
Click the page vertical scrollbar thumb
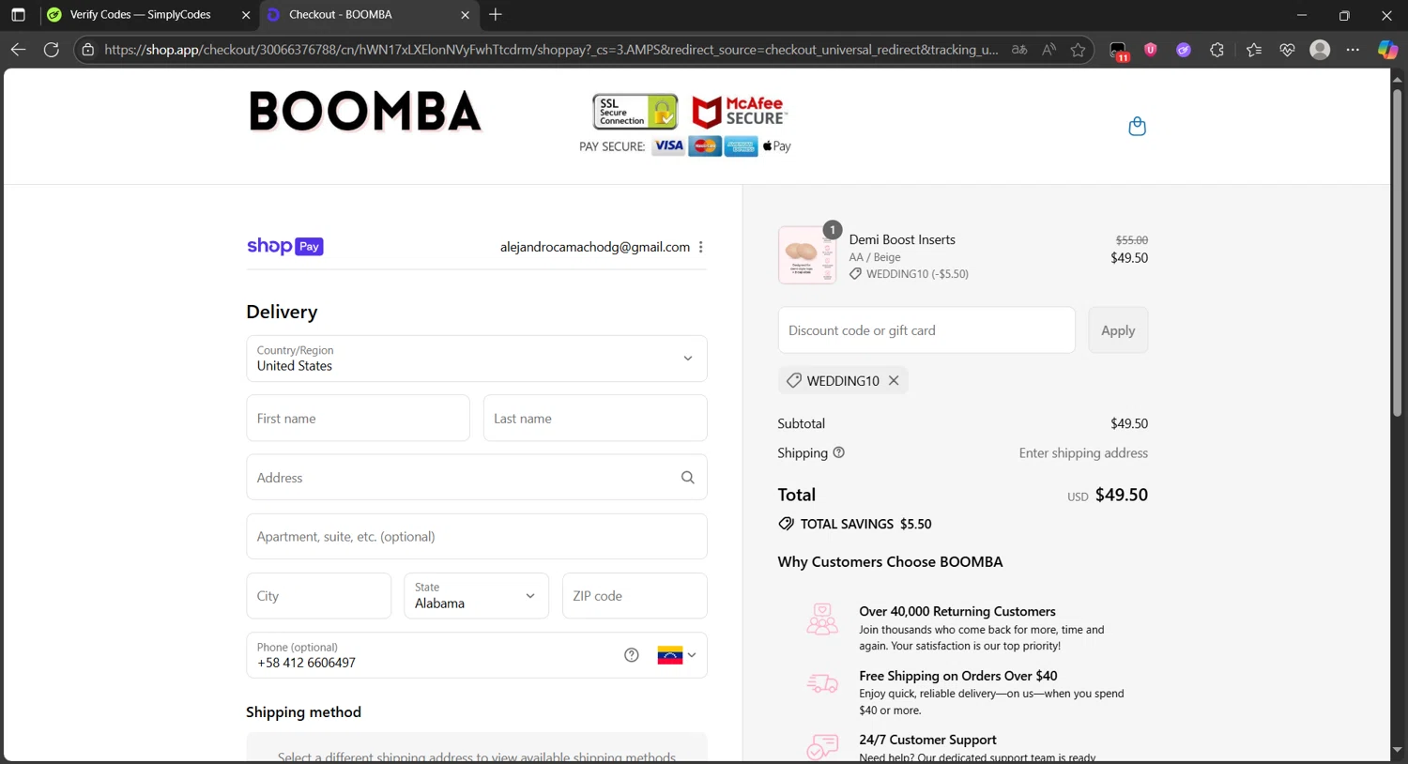(x=1397, y=252)
